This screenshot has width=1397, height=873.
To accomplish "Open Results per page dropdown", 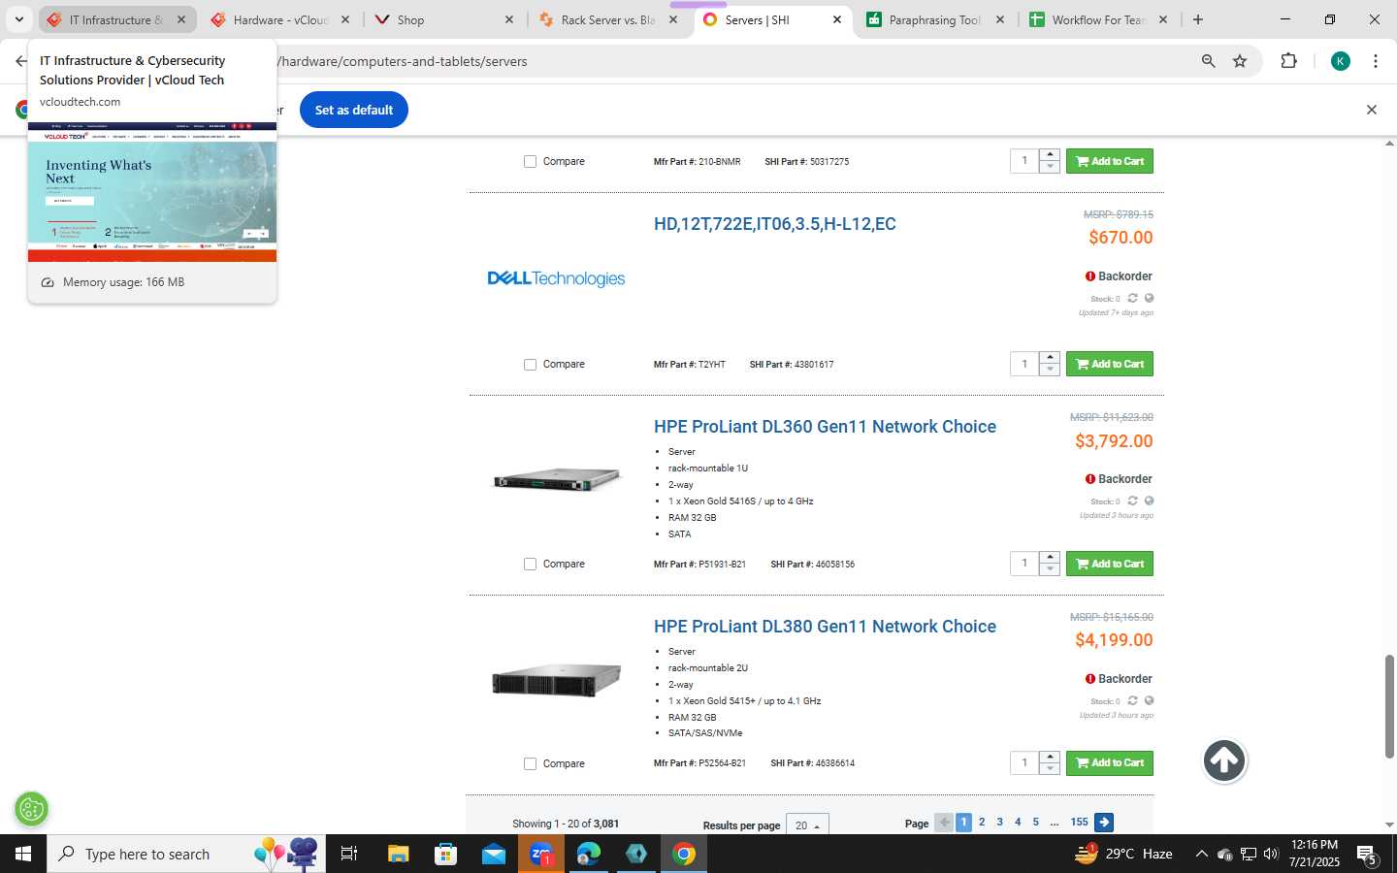I will coord(807,824).
